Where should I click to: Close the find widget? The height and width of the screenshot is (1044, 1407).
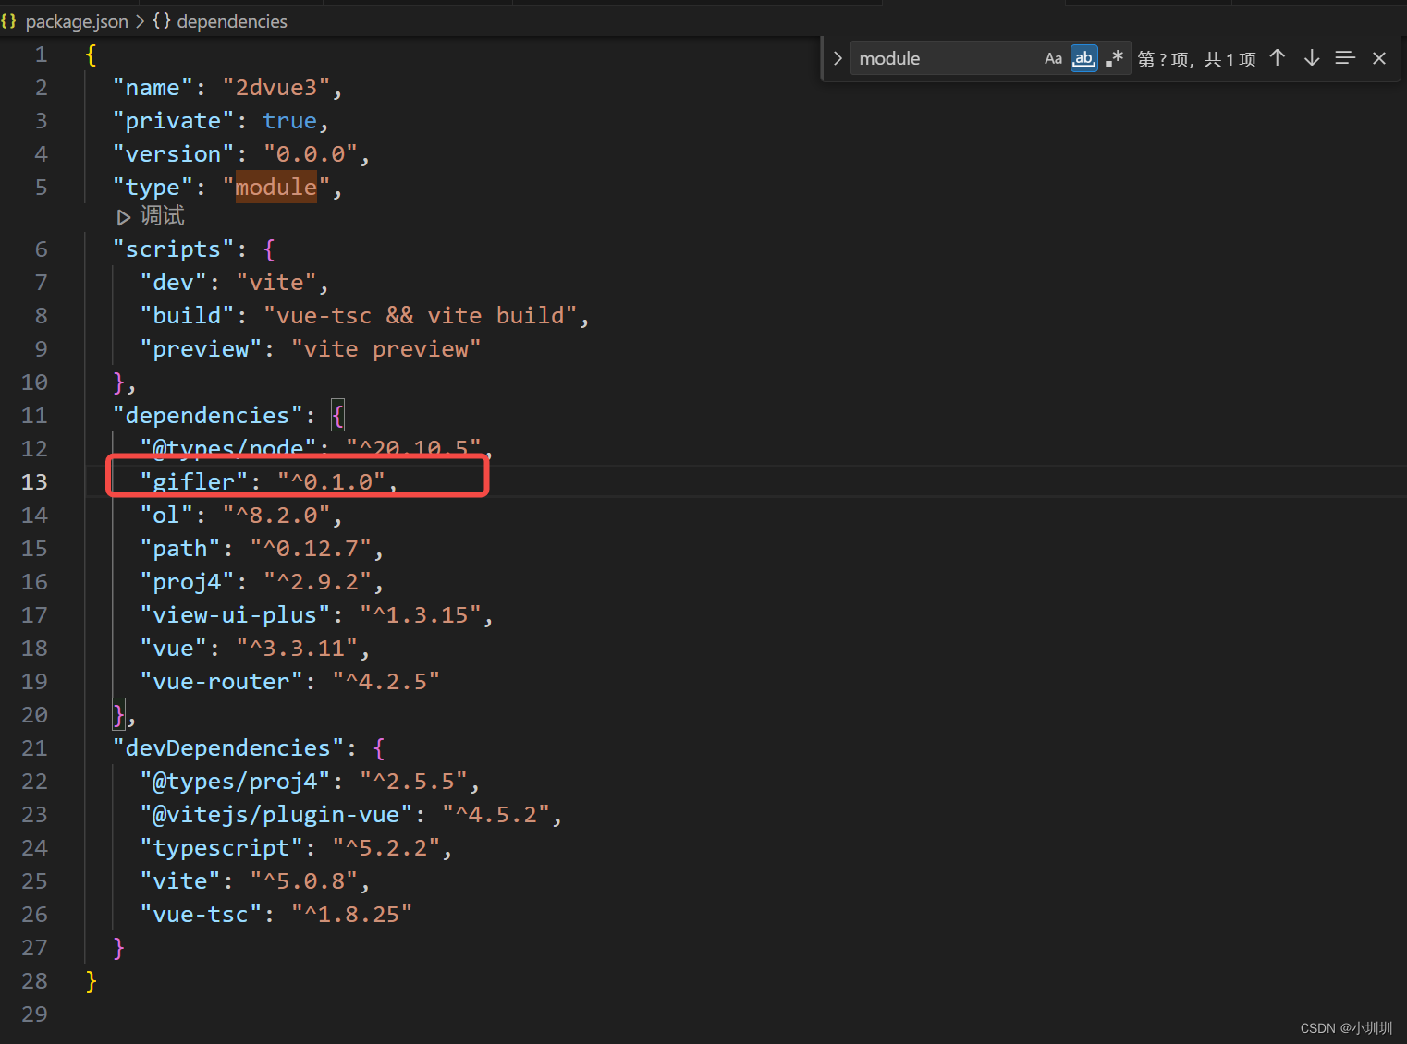(1379, 58)
